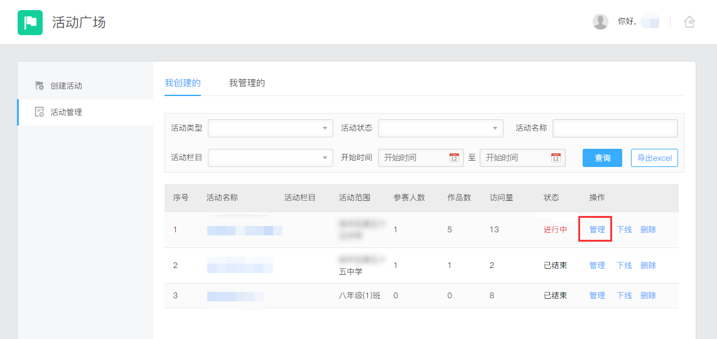Open the end time calendar icon
The image size is (717, 339).
556,158
